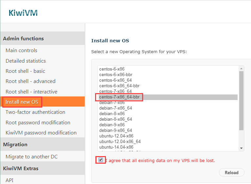Select centos-7-x86_64-bbr option

[x=168, y=97]
